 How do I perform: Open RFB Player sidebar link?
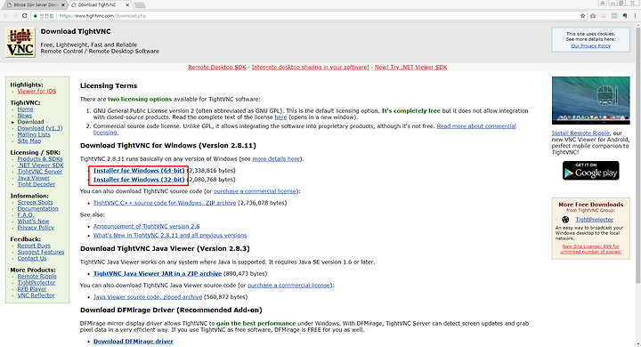(x=32, y=289)
